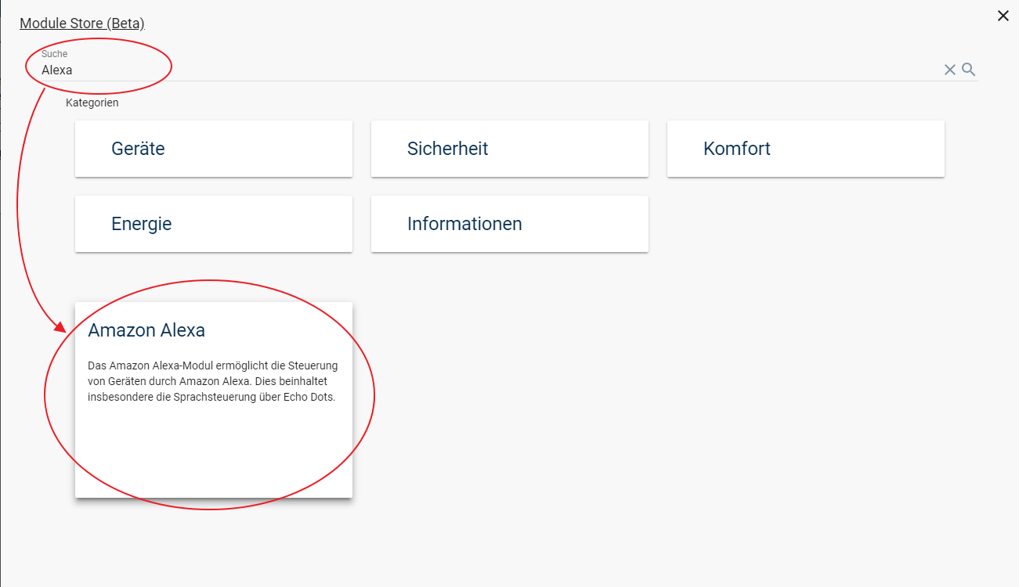Select the Energie category tile
Image resolution: width=1019 pixels, height=587 pixels.
point(213,224)
